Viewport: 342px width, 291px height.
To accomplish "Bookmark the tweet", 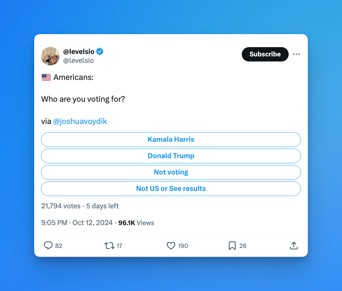I will [x=232, y=246].
